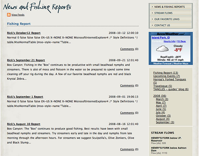Click the Flow (cfs): 328 value
This screenshot has height=156, width=199.
[x=159, y=143]
